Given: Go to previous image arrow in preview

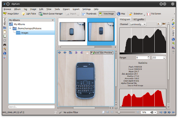Looking at the screenshot, I should tap(59, 52).
